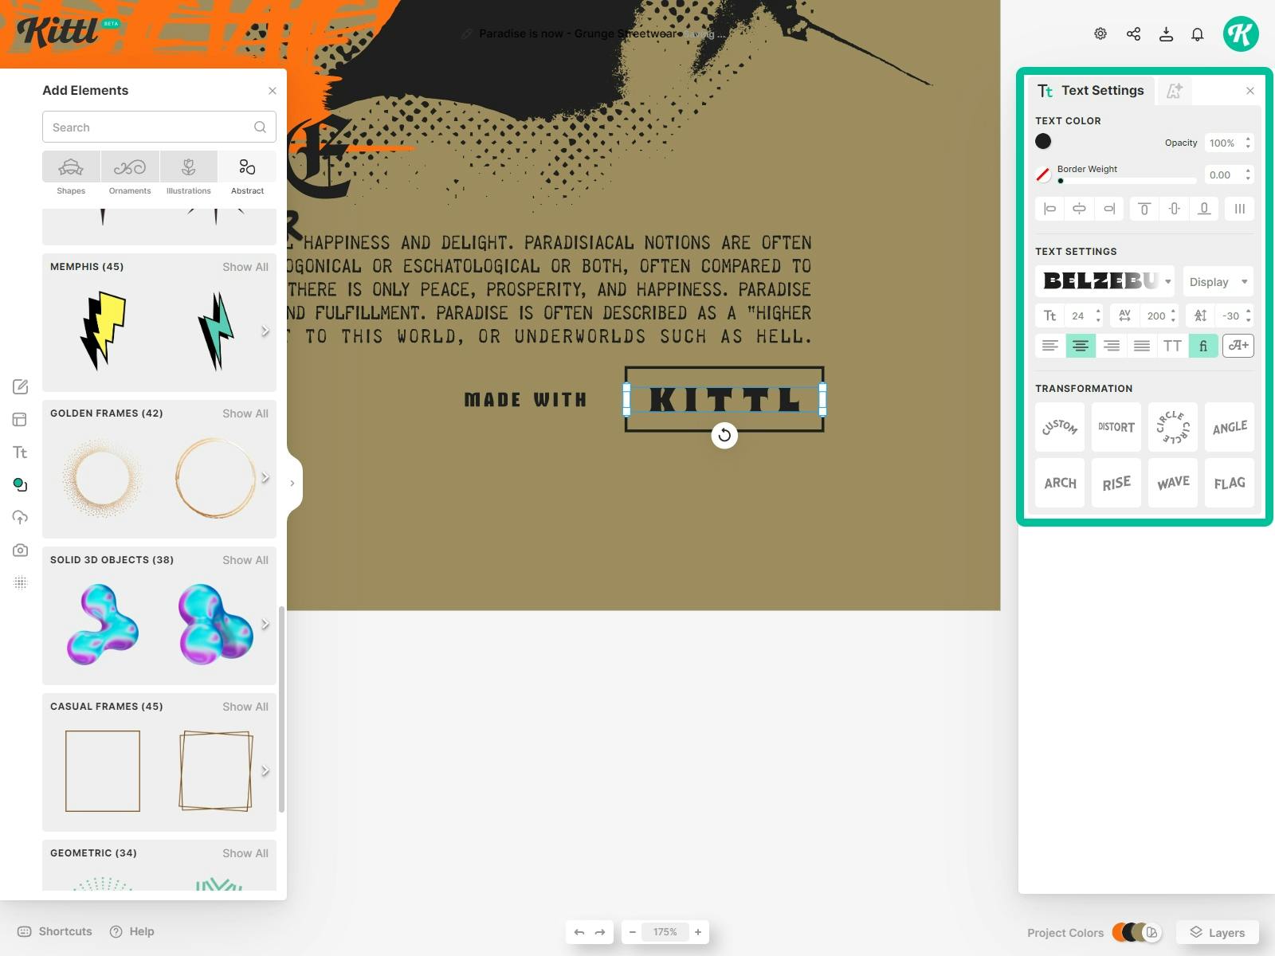Open the edit tool in left sidebar
Image resolution: width=1275 pixels, height=956 pixels.
(20, 386)
